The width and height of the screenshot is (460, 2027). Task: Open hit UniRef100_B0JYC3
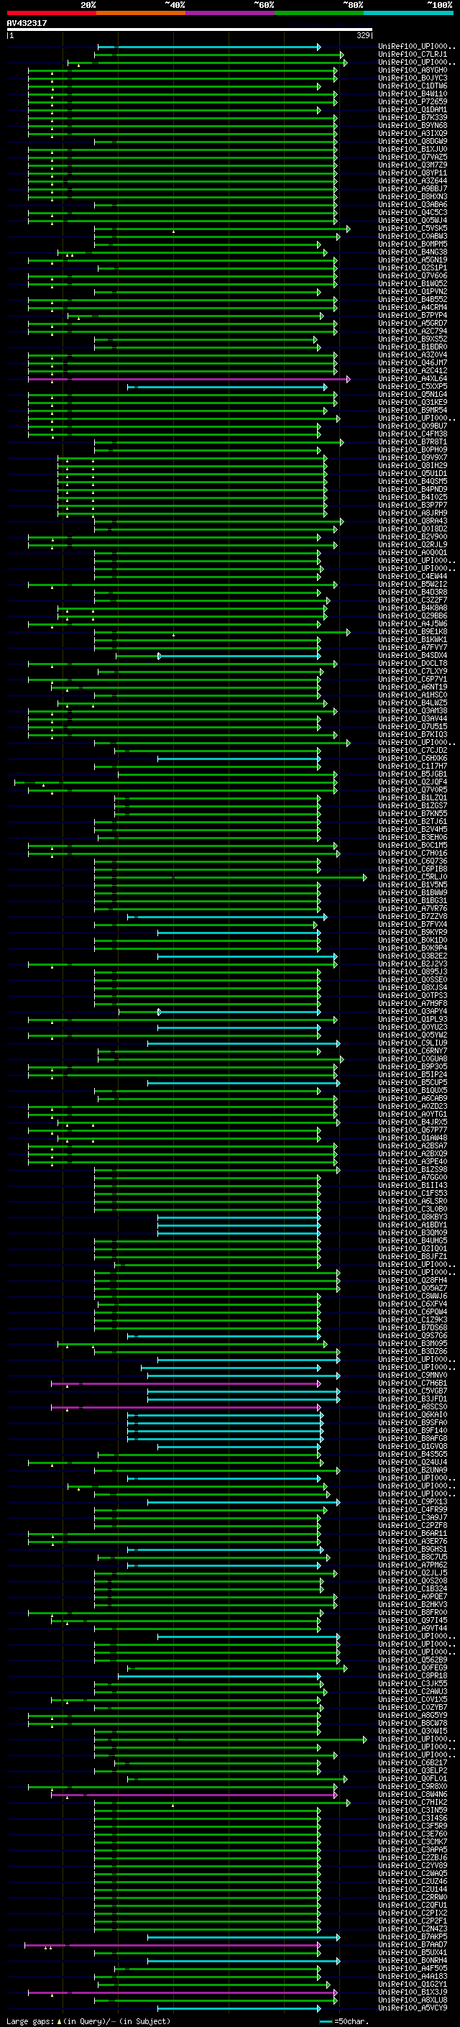pos(413,78)
